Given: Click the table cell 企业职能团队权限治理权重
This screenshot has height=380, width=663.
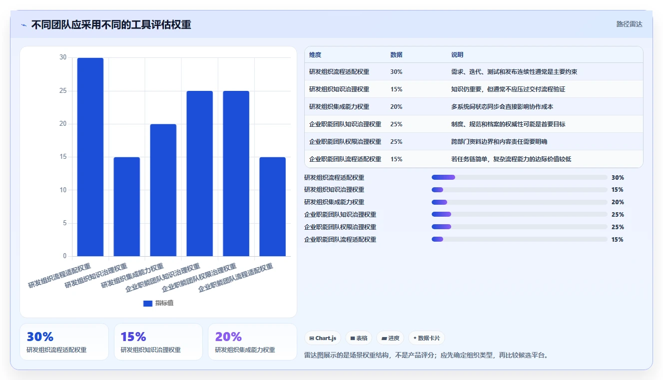Looking at the screenshot, I should [x=345, y=142].
